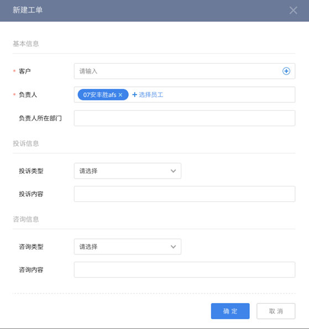Click the plus icon before 选择员工
The width and height of the screenshot is (309, 329).
coord(134,95)
